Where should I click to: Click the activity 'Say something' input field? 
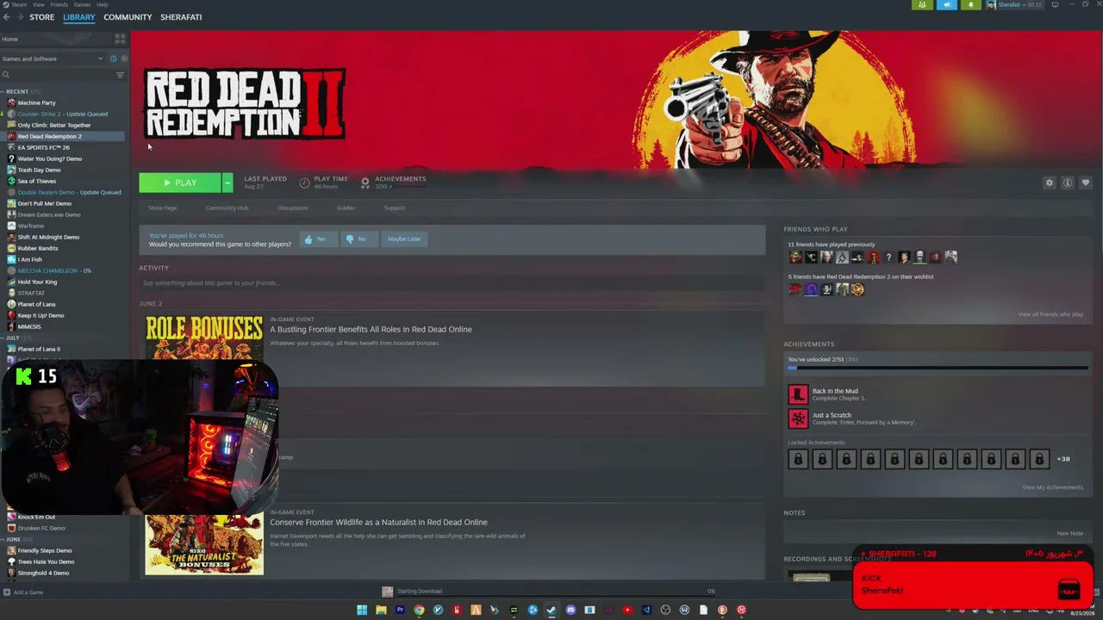(452, 283)
